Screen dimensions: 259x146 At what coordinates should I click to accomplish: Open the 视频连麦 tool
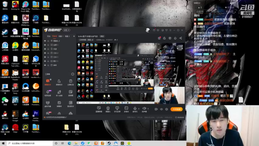[x=48, y=93]
